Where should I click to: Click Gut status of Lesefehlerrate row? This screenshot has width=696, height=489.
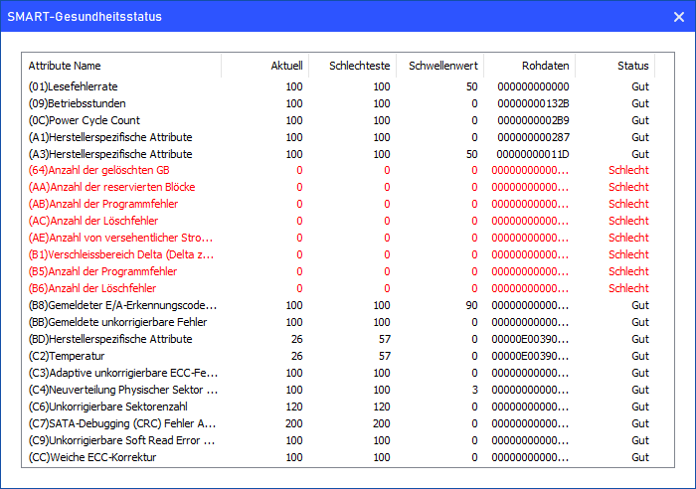click(640, 86)
